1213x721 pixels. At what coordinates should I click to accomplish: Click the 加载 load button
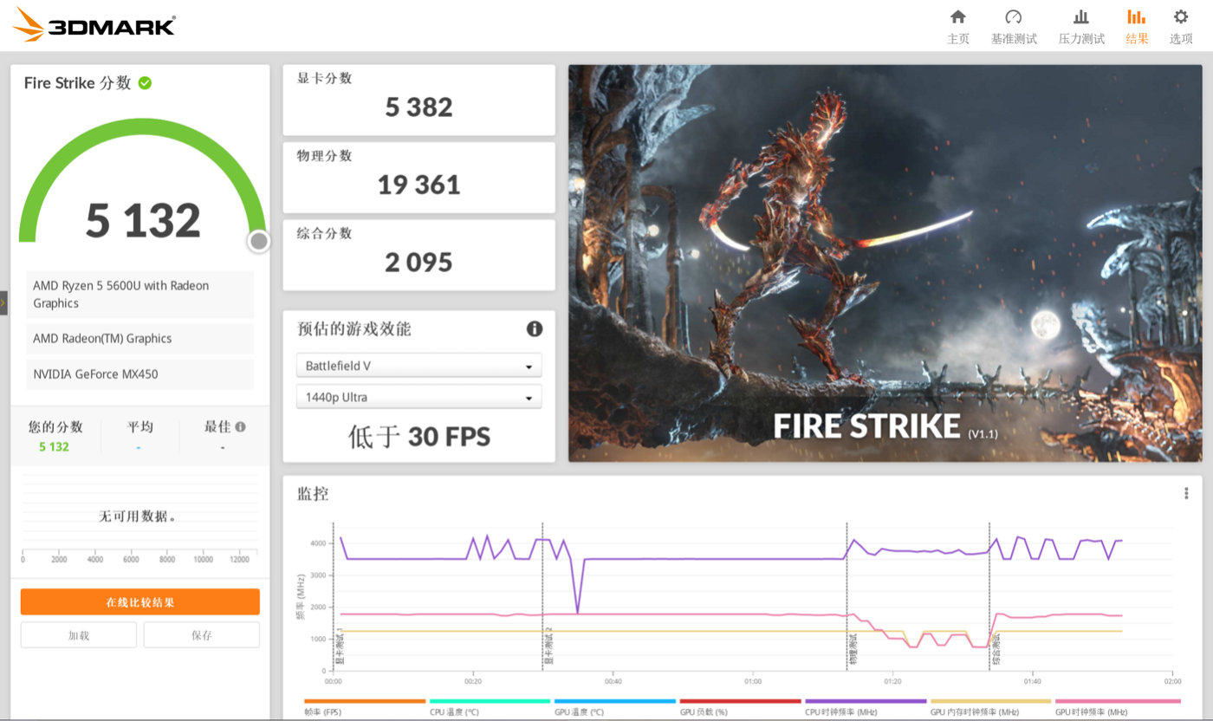coord(79,635)
